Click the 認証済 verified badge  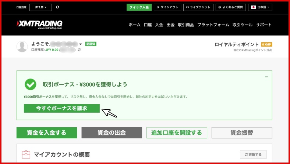coord(91,44)
